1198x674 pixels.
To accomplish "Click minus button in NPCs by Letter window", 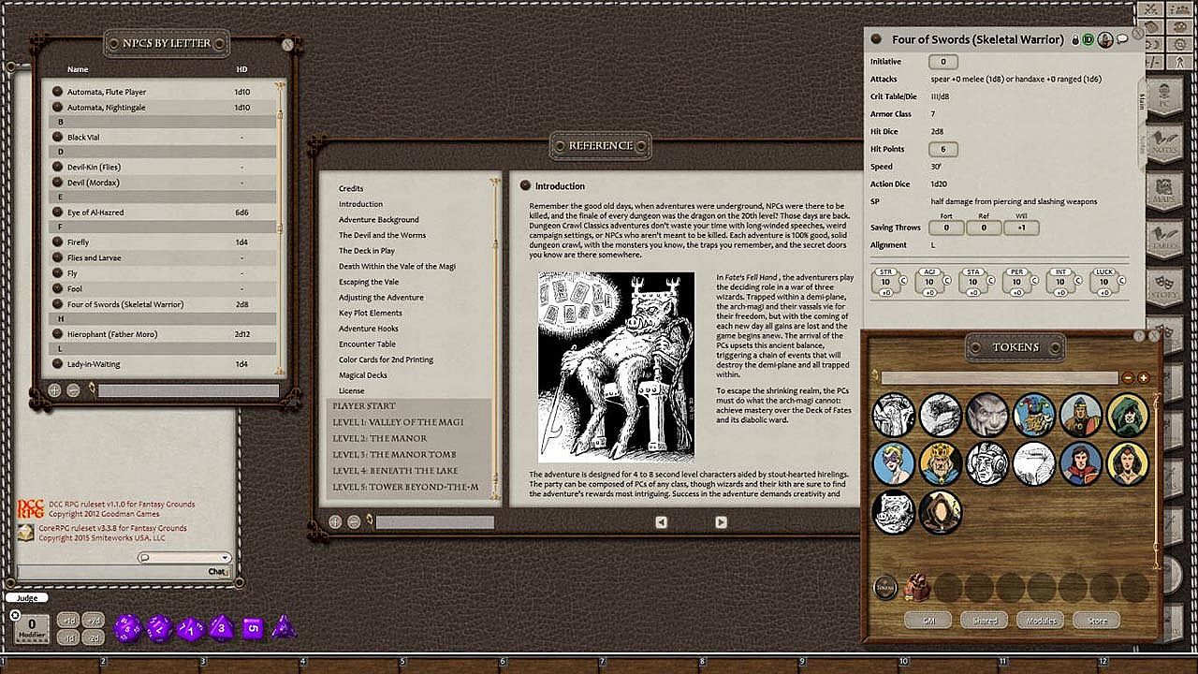I will coord(73,390).
